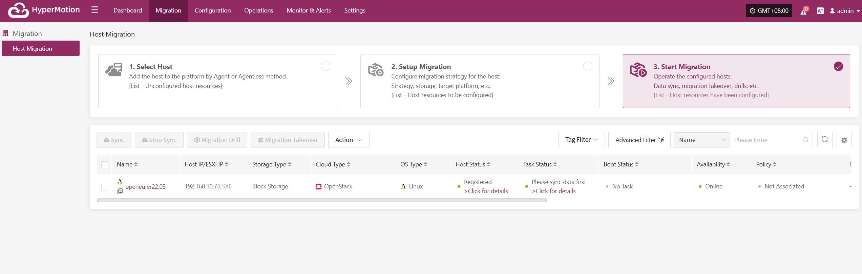Open column settings gear icon
The width and height of the screenshot is (862, 274).
pyautogui.click(x=844, y=140)
